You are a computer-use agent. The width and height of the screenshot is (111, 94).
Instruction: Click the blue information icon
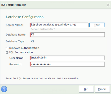pos(4,89)
